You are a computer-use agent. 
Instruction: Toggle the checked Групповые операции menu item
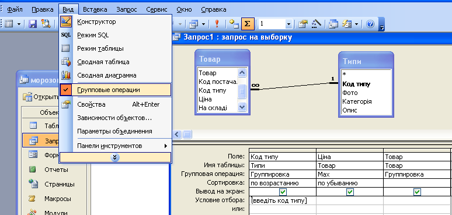tap(115, 90)
